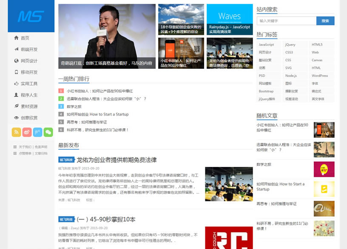Image resolution: width=347 pixels, height=249 pixels.
Task: Select the Node.js tag
Action: (291, 76)
